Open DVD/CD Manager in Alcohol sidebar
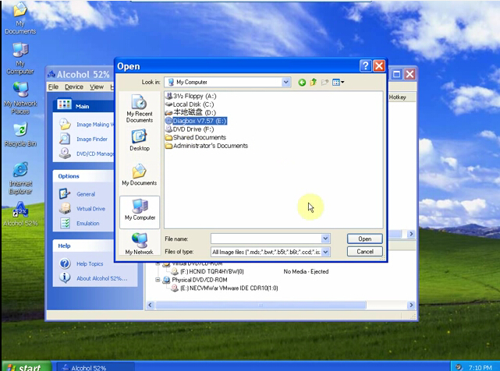The image size is (500, 371). 87,154
